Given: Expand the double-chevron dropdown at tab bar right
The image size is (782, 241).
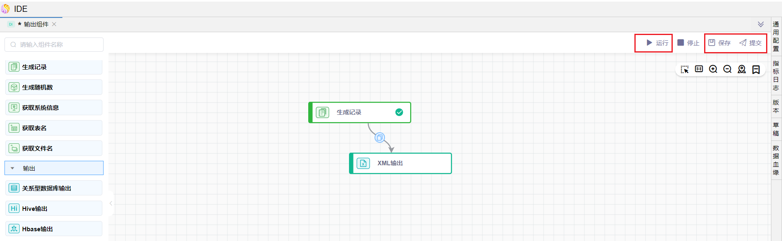Looking at the screenshot, I should (x=761, y=24).
